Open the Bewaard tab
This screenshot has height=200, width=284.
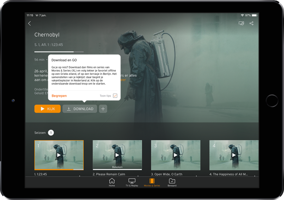(172, 182)
